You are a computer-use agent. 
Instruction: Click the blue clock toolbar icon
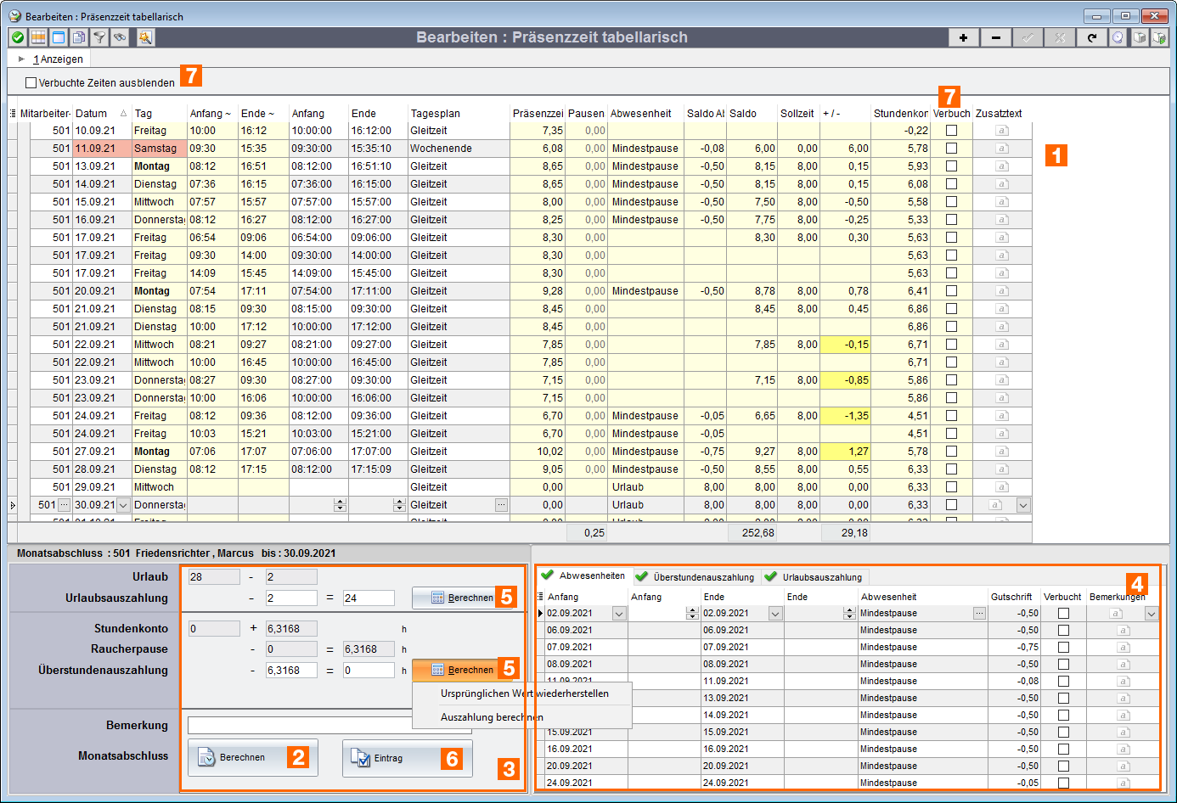click(1118, 37)
